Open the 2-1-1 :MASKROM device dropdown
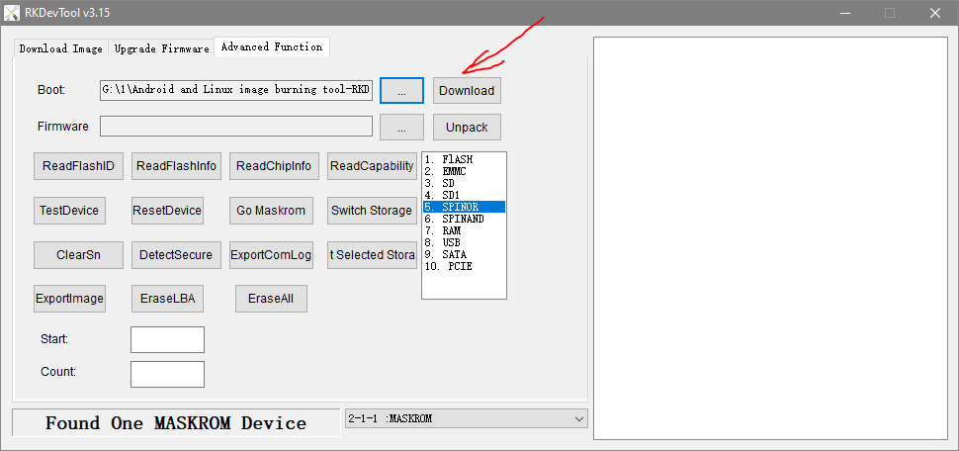959x451 pixels. [x=466, y=418]
